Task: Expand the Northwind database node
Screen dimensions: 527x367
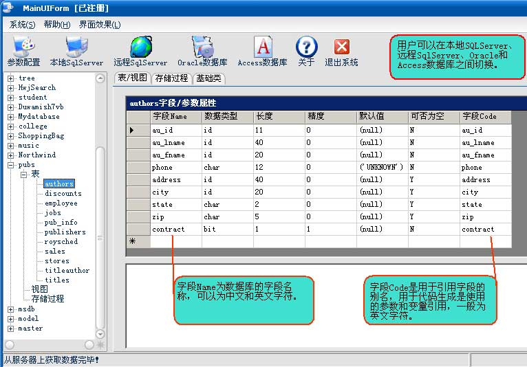Action: click(x=11, y=155)
